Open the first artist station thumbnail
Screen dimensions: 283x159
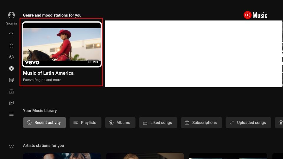[62, 156]
